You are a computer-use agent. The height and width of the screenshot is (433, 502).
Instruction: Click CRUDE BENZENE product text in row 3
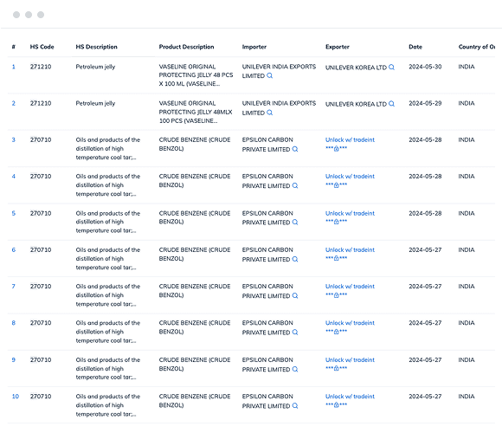(x=195, y=145)
